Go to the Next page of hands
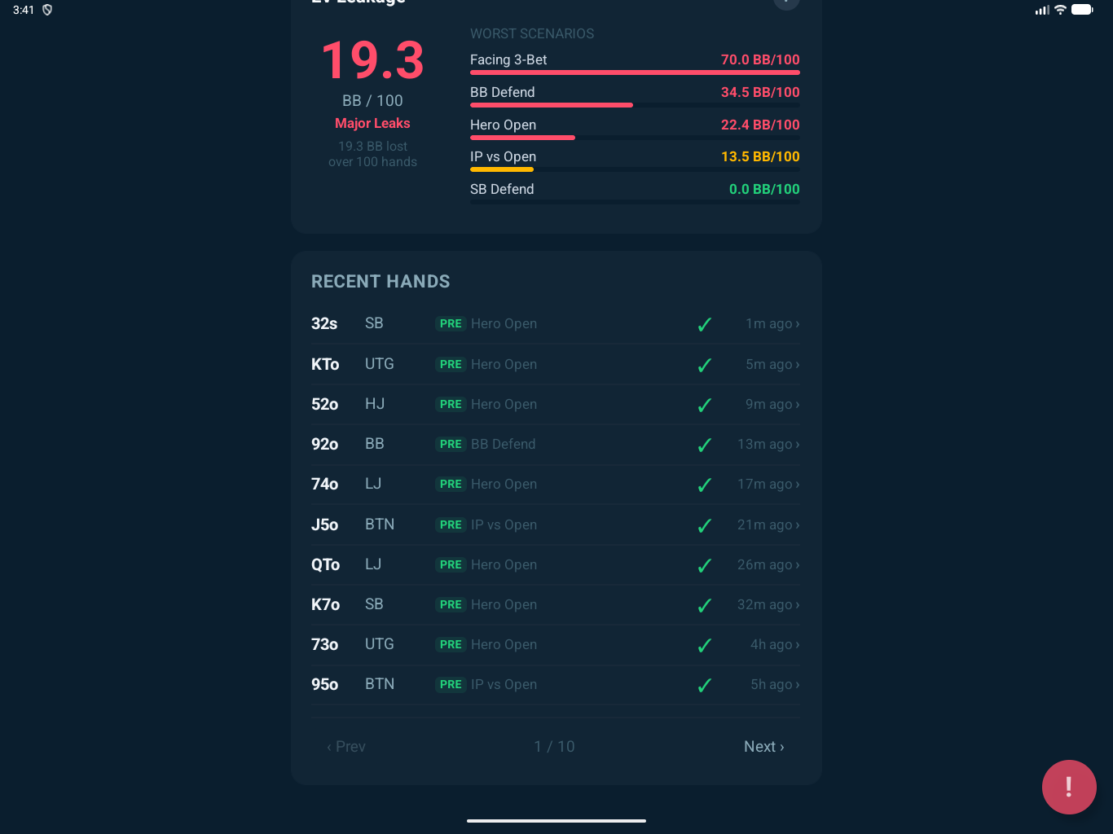Viewport: 1113px width, 834px height. [x=763, y=747]
